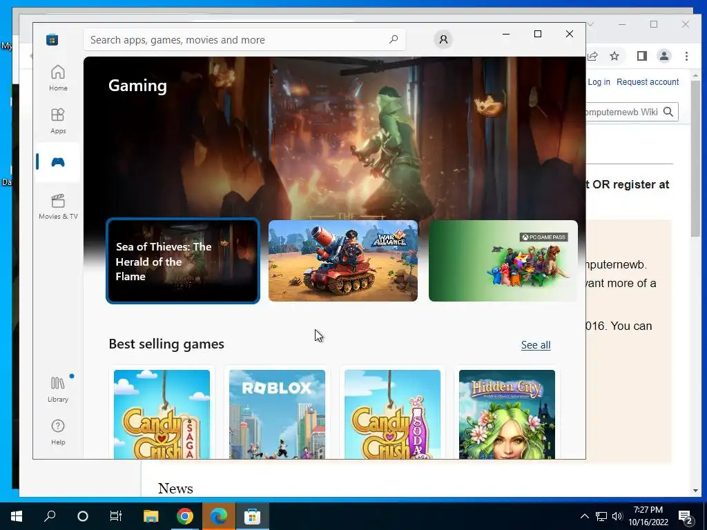Click Chrome's scrollbar down arrow

click(695, 491)
